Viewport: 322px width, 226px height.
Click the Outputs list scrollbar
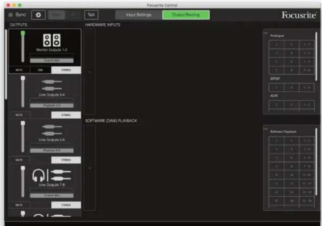pos(6,65)
